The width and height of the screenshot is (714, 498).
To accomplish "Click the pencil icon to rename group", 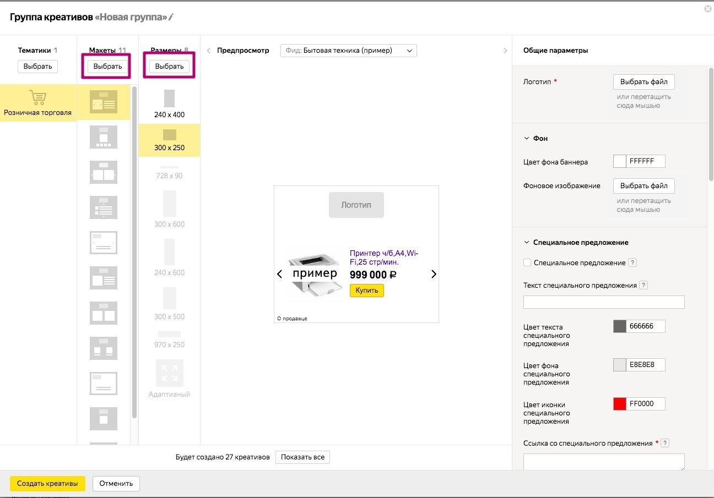I will point(171,17).
